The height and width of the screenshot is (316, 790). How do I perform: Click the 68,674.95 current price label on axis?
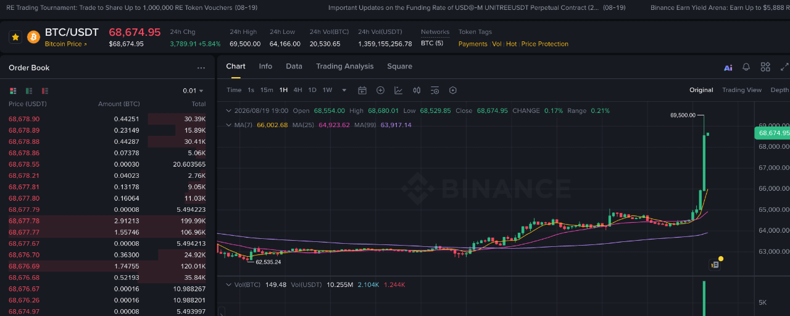772,133
